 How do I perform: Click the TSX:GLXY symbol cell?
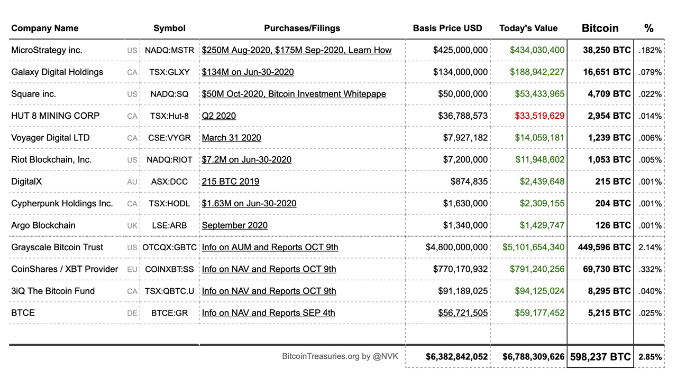click(169, 72)
